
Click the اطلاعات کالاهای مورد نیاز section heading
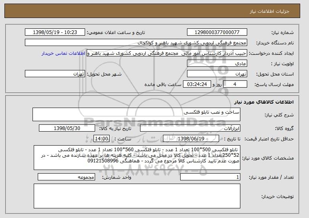click(264, 102)
